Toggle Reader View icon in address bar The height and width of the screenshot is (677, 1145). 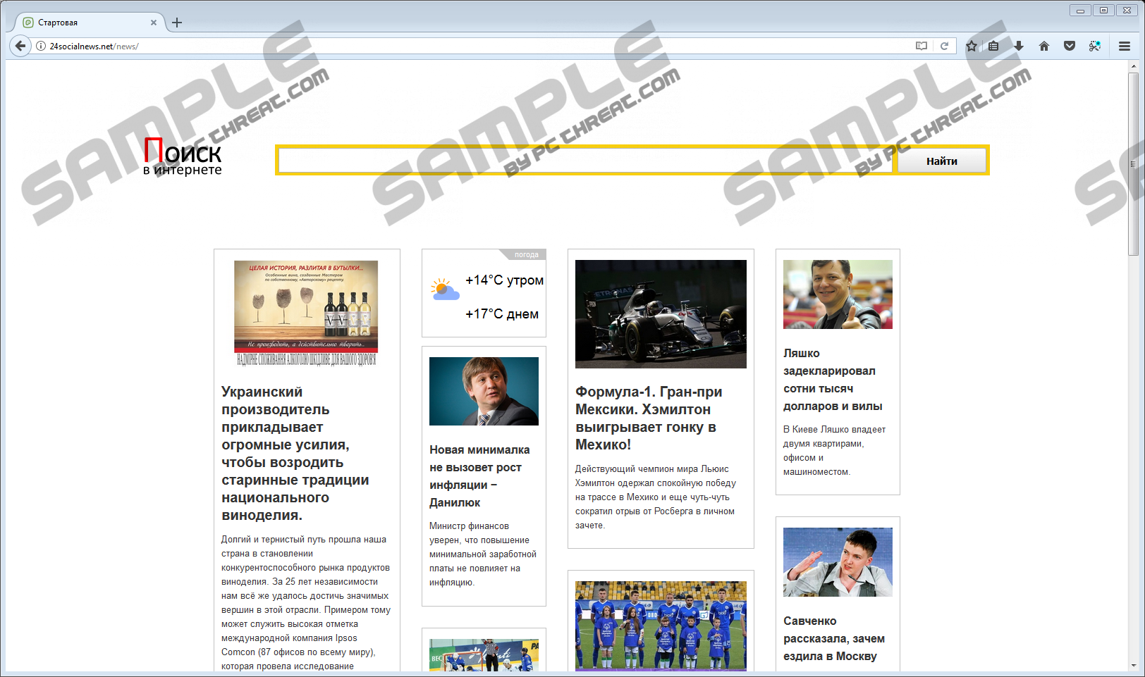click(x=921, y=46)
